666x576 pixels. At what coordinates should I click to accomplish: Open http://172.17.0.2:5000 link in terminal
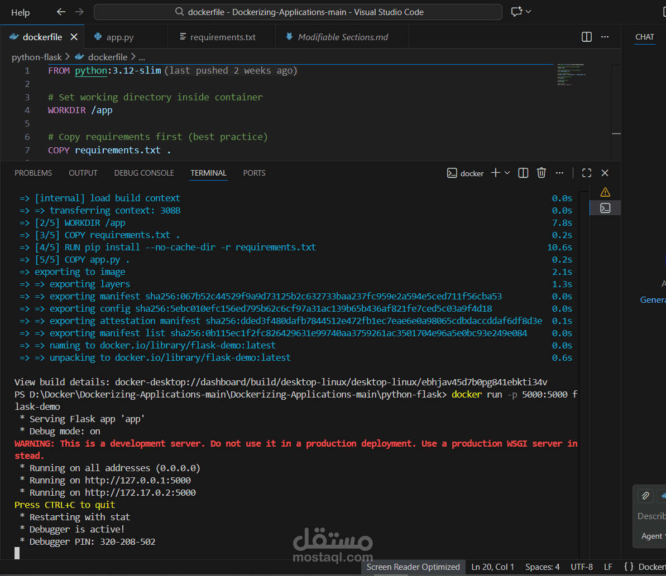pyautogui.click(x=140, y=492)
